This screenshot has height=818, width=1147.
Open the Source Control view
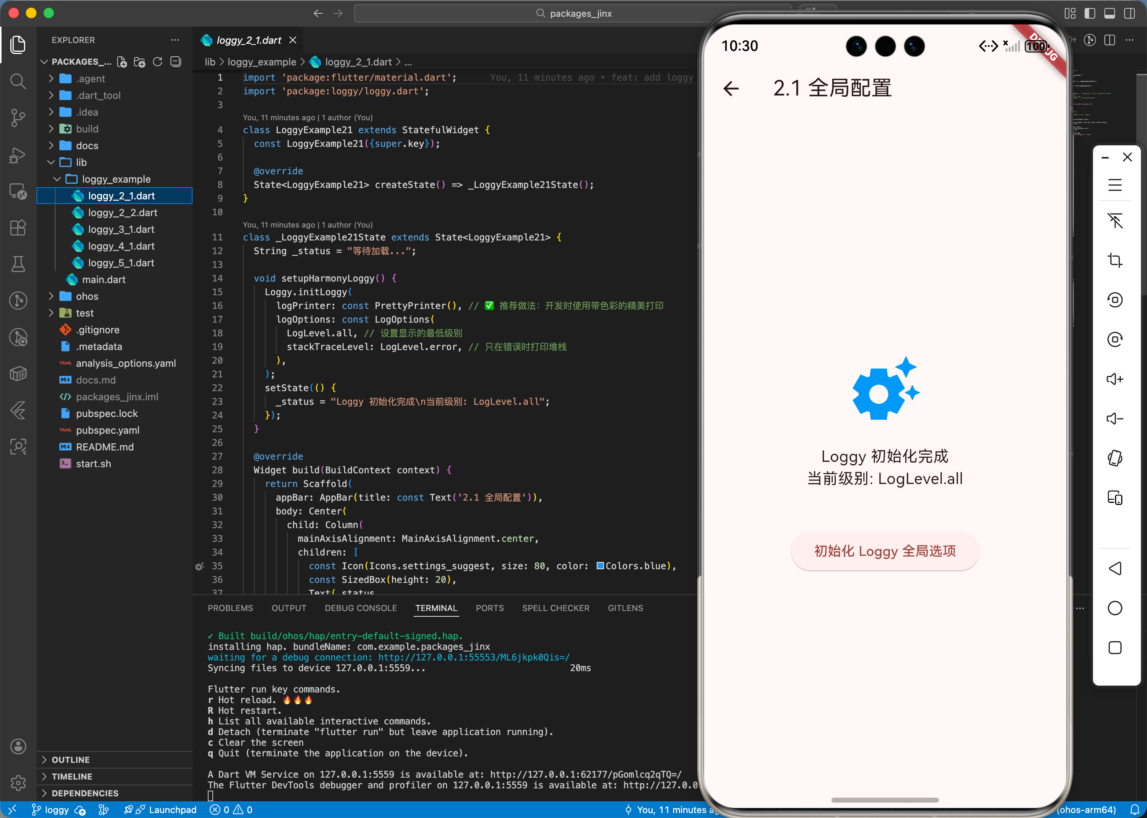[18, 118]
